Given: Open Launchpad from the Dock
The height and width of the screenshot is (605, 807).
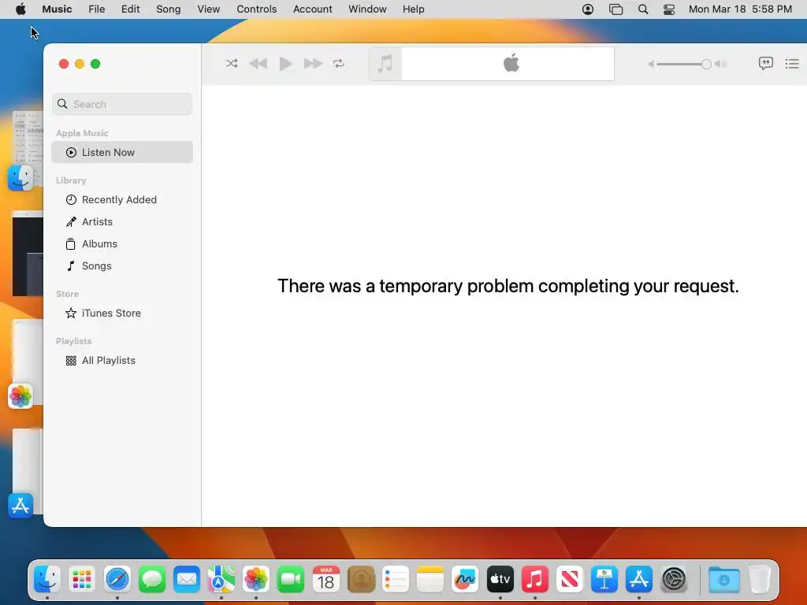Looking at the screenshot, I should tap(82, 580).
